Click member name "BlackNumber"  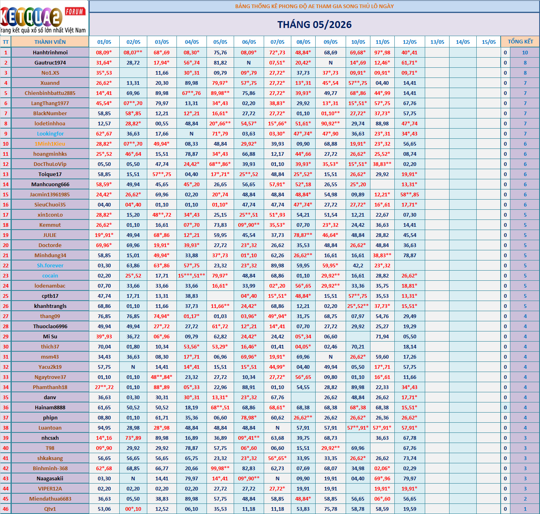(x=50, y=113)
